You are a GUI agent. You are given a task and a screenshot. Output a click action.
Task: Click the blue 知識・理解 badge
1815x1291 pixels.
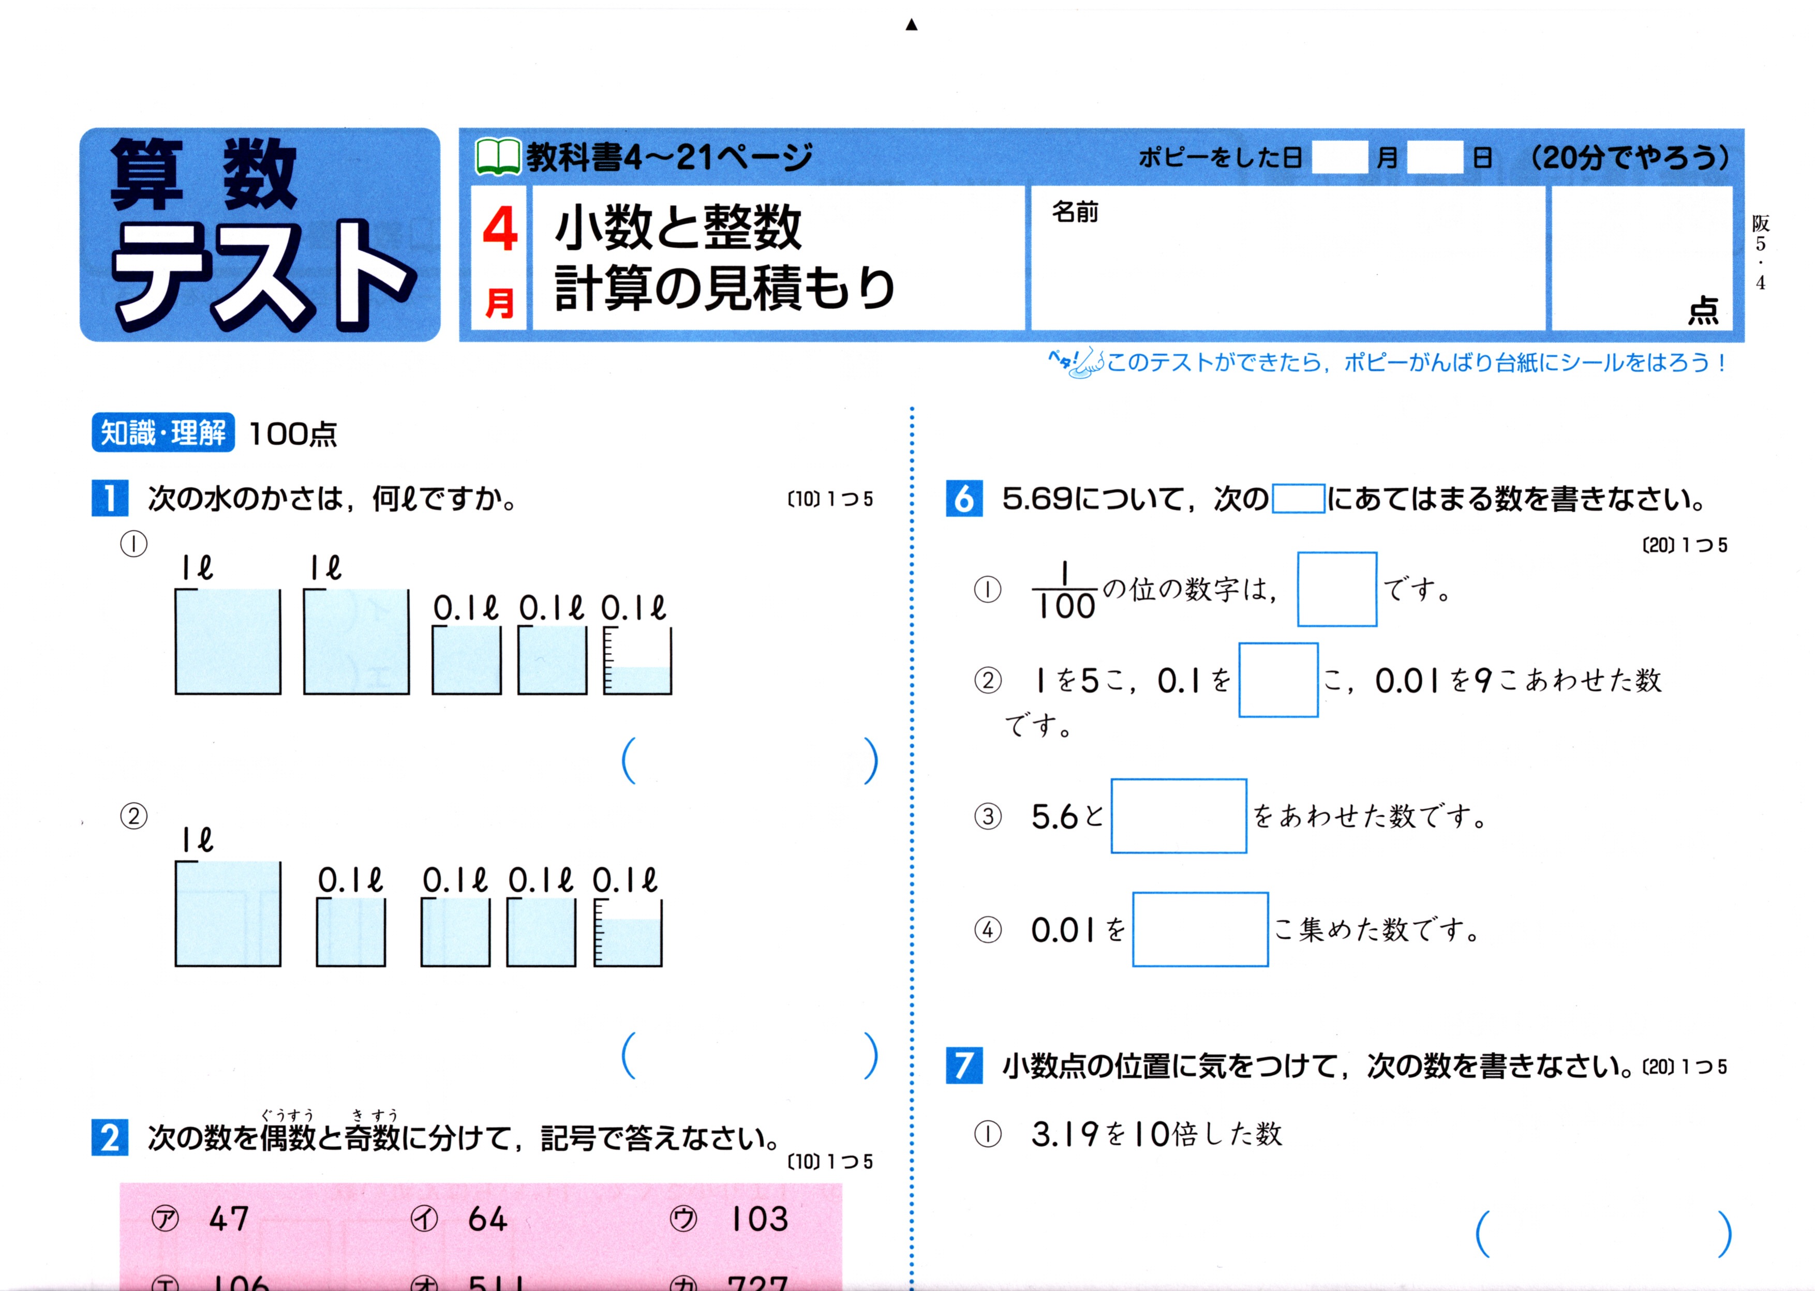pyautogui.click(x=163, y=432)
